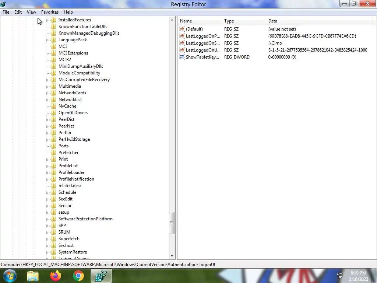
Task: Click the tree pane scrollbar thumb
Action: 172,223
